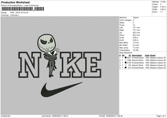The height and width of the screenshot is (118, 167).
Task: Click the 'Created By:' footer label
Action: [6, 116]
